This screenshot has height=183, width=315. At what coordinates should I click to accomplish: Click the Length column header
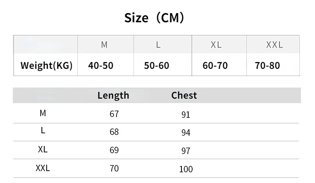point(113,95)
